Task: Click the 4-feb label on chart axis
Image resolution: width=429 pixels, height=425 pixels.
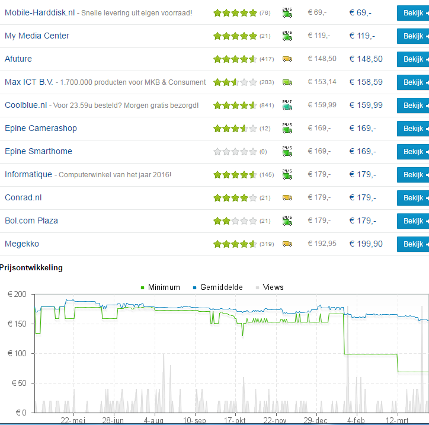Action: pos(356,421)
